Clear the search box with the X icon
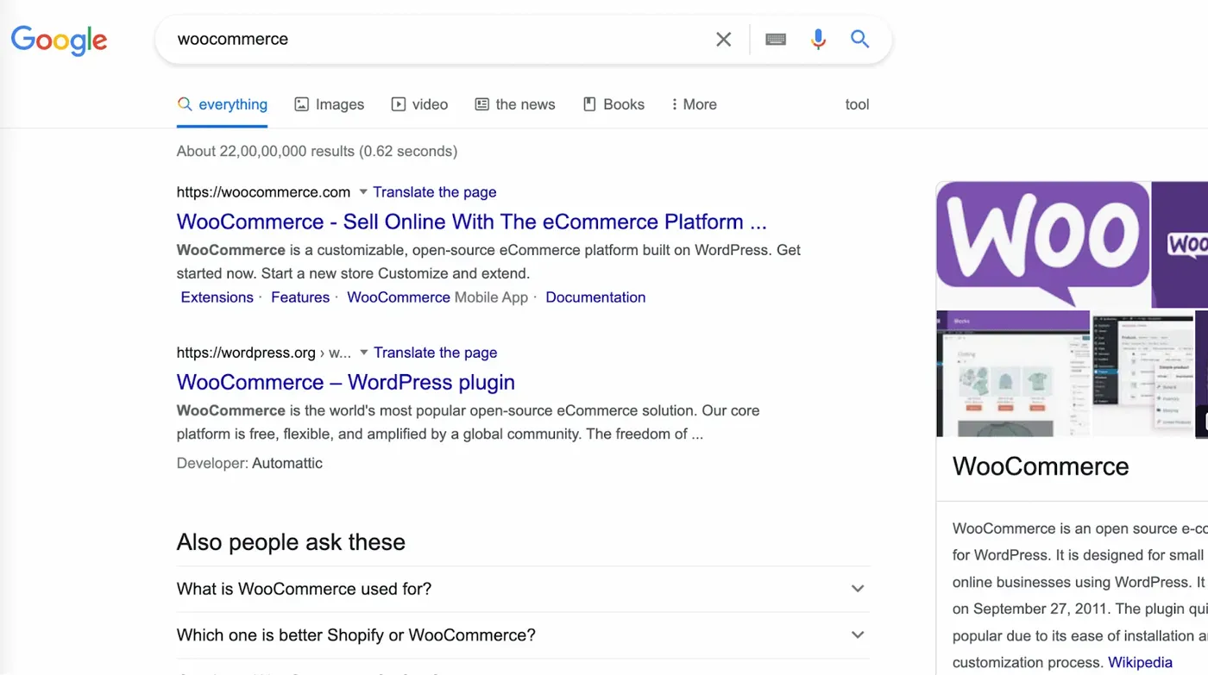 coord(723,39)
